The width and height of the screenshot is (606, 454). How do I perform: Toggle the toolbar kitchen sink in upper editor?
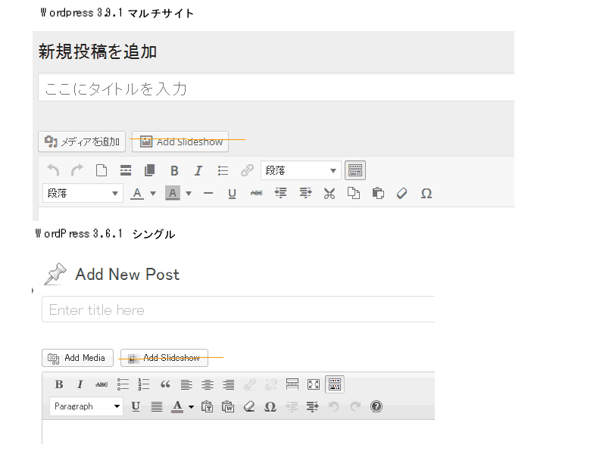(355, 170)
